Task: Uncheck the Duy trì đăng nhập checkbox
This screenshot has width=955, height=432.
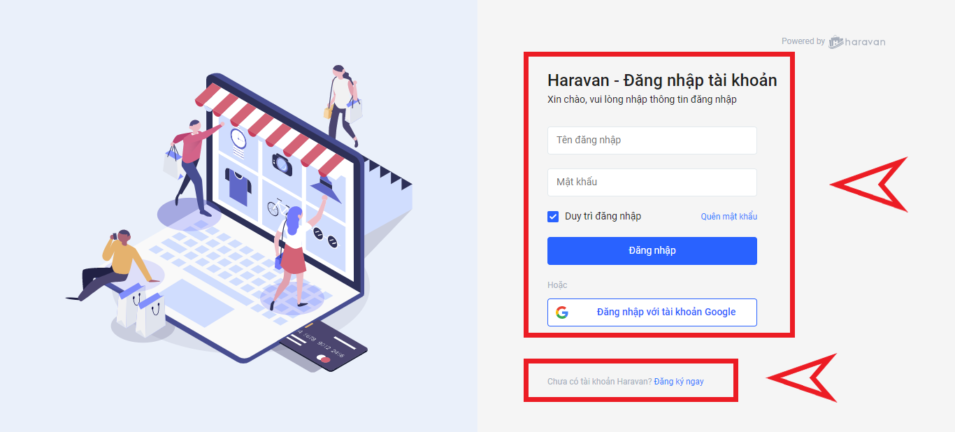Action: (x=553, y=217)
